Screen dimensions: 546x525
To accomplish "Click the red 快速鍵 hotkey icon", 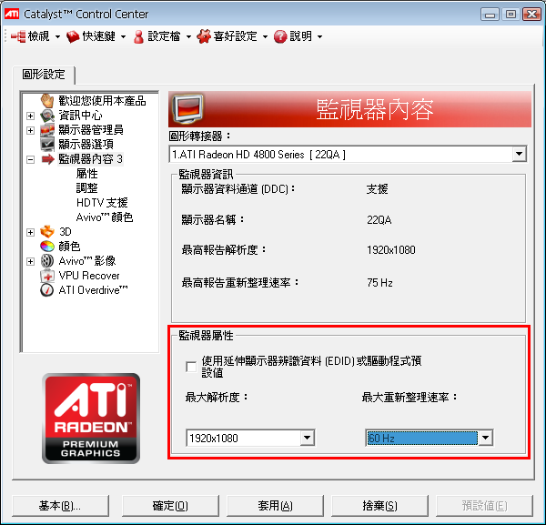I will (73, 36).
